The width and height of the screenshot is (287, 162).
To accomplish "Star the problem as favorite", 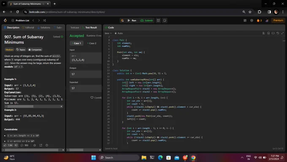I will tap(35, 145).
